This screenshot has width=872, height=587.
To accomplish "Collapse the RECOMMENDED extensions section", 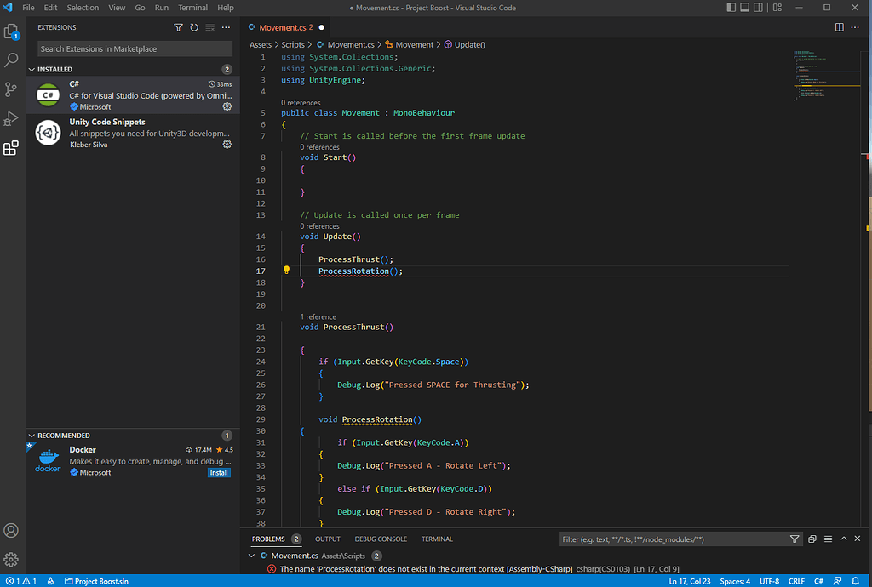I will point(32,435).
